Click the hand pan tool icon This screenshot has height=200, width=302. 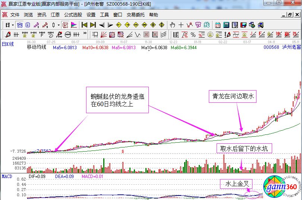(172, 25)
